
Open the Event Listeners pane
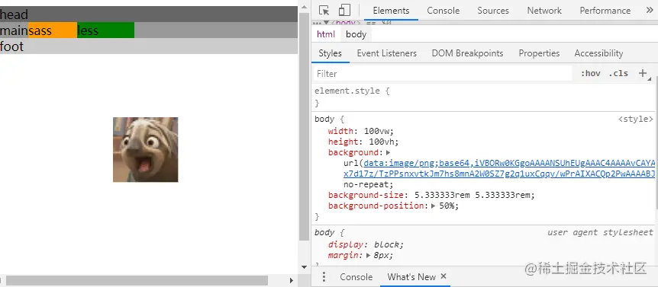386,53
